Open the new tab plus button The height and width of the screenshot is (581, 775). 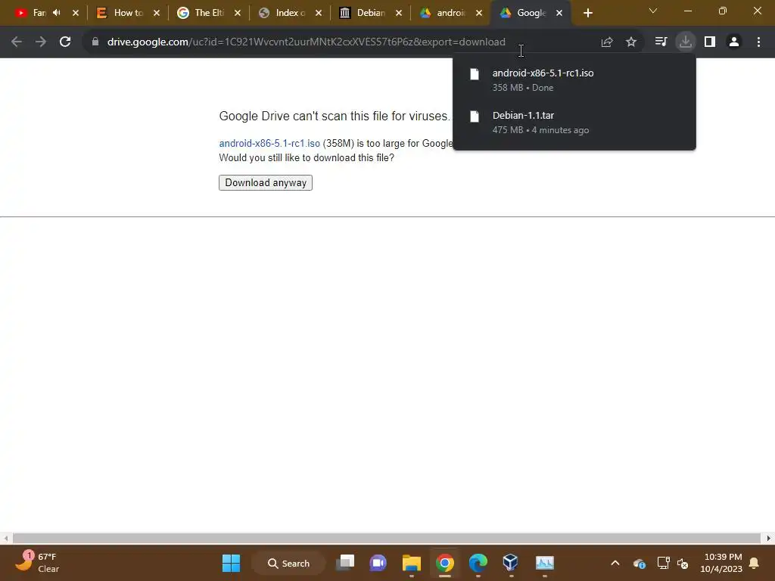(x=587, y=14)
